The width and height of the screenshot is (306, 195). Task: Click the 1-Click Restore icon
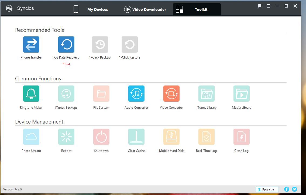130,45
